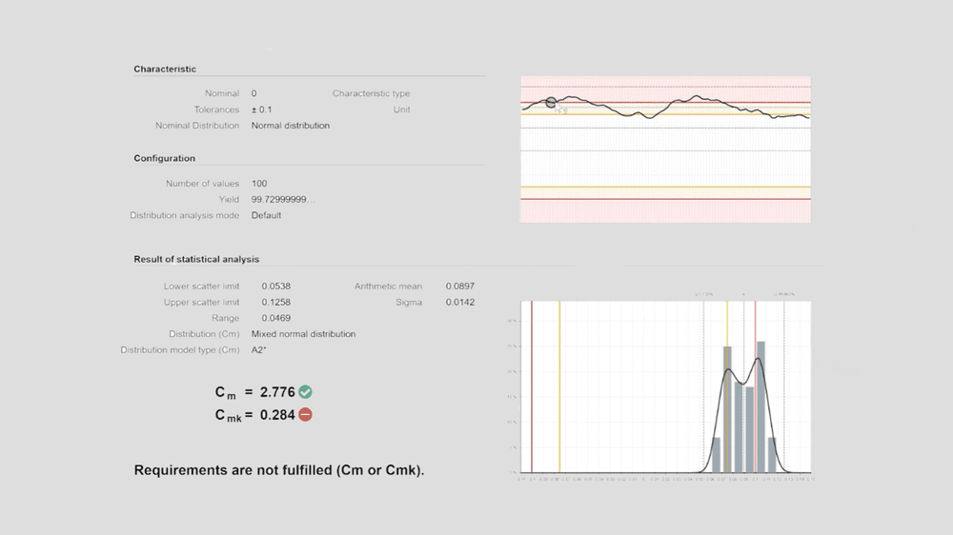Select the Configuration section heading
This screenshot has height=535, width=953.
(x=164, y=158)
